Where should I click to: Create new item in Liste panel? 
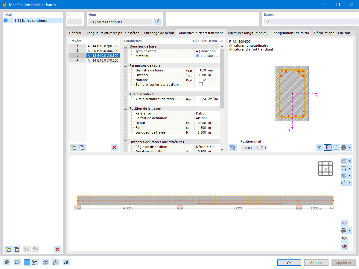(x=8, y=249)
